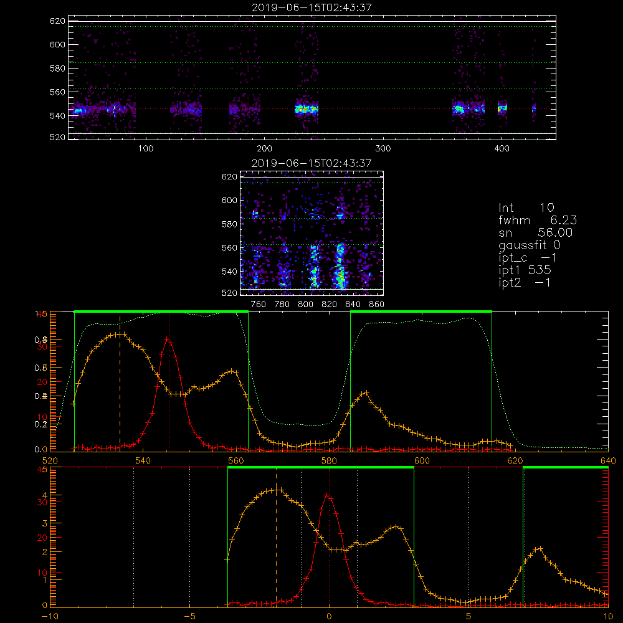Select the 'gaussfit 0' parameter text
Screen dimensions: 623x623
pyautogui.click(x=529, y=245)
